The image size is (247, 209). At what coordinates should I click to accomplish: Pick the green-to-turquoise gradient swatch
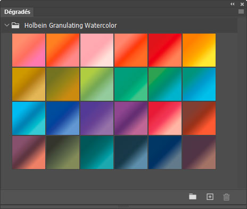click(x=165, y=84)
